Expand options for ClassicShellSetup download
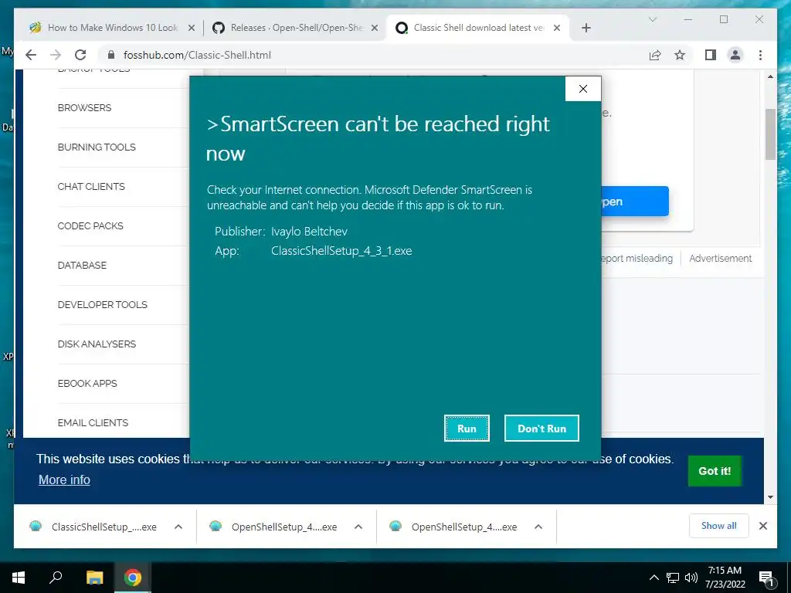This screenshot has height=593, width=791. (178, 527)
